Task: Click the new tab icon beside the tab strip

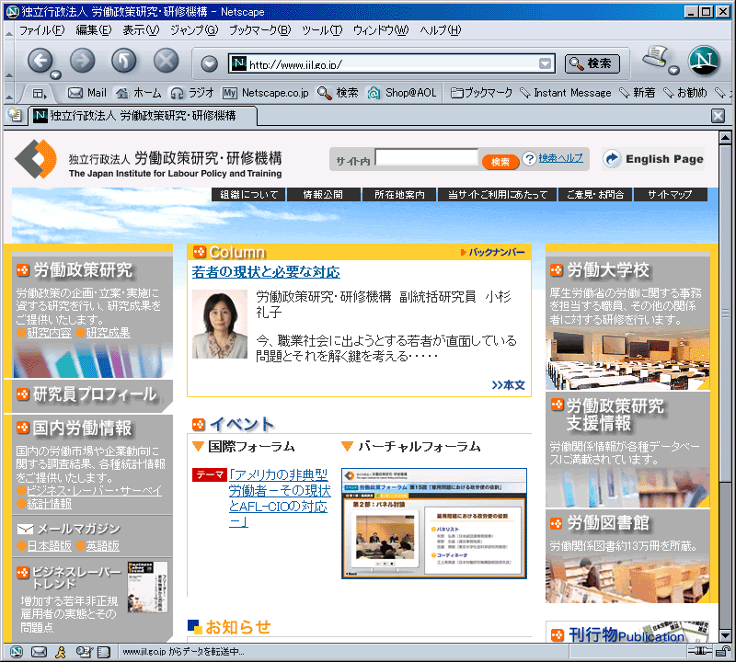Action: (15, 115)
